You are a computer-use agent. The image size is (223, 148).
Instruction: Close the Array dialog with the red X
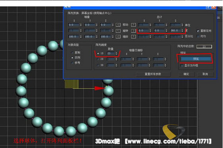(x=213, y=8)
